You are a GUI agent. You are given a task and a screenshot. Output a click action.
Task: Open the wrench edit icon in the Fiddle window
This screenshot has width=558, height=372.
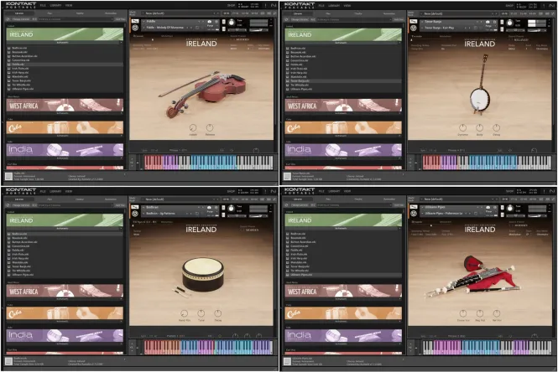[x=135, y=21]
